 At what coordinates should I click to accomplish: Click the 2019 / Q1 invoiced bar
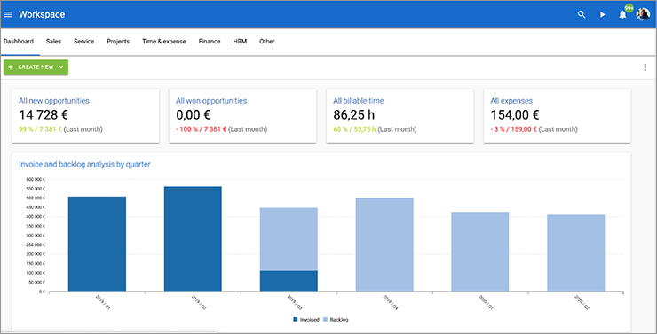click(97, 245)
